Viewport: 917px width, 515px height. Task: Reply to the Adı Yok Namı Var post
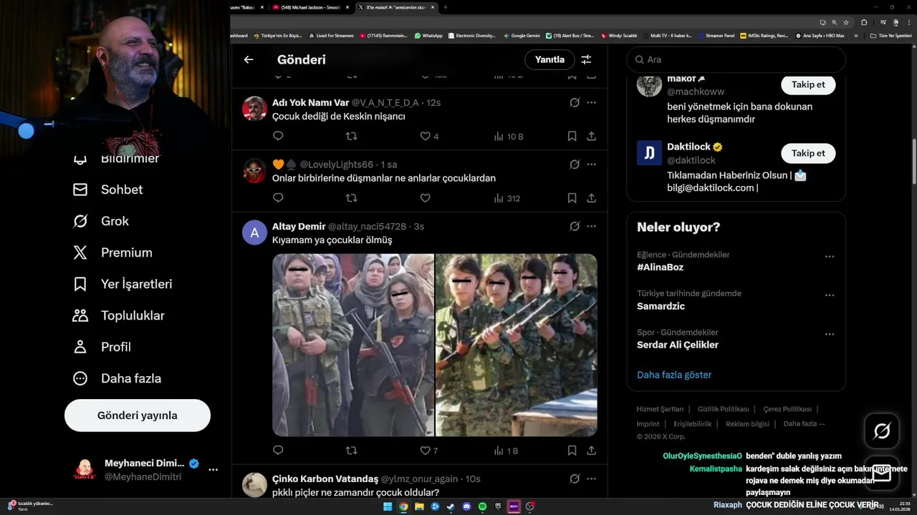tap(278, 136)
